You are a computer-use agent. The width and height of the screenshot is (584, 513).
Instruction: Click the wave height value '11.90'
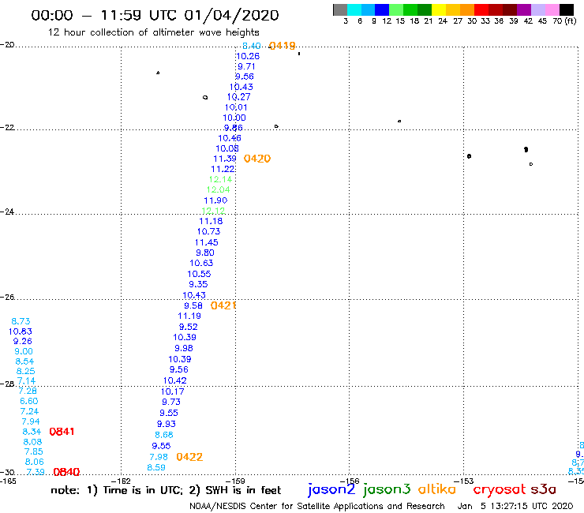pyautogui.click(x=215, y=200)
